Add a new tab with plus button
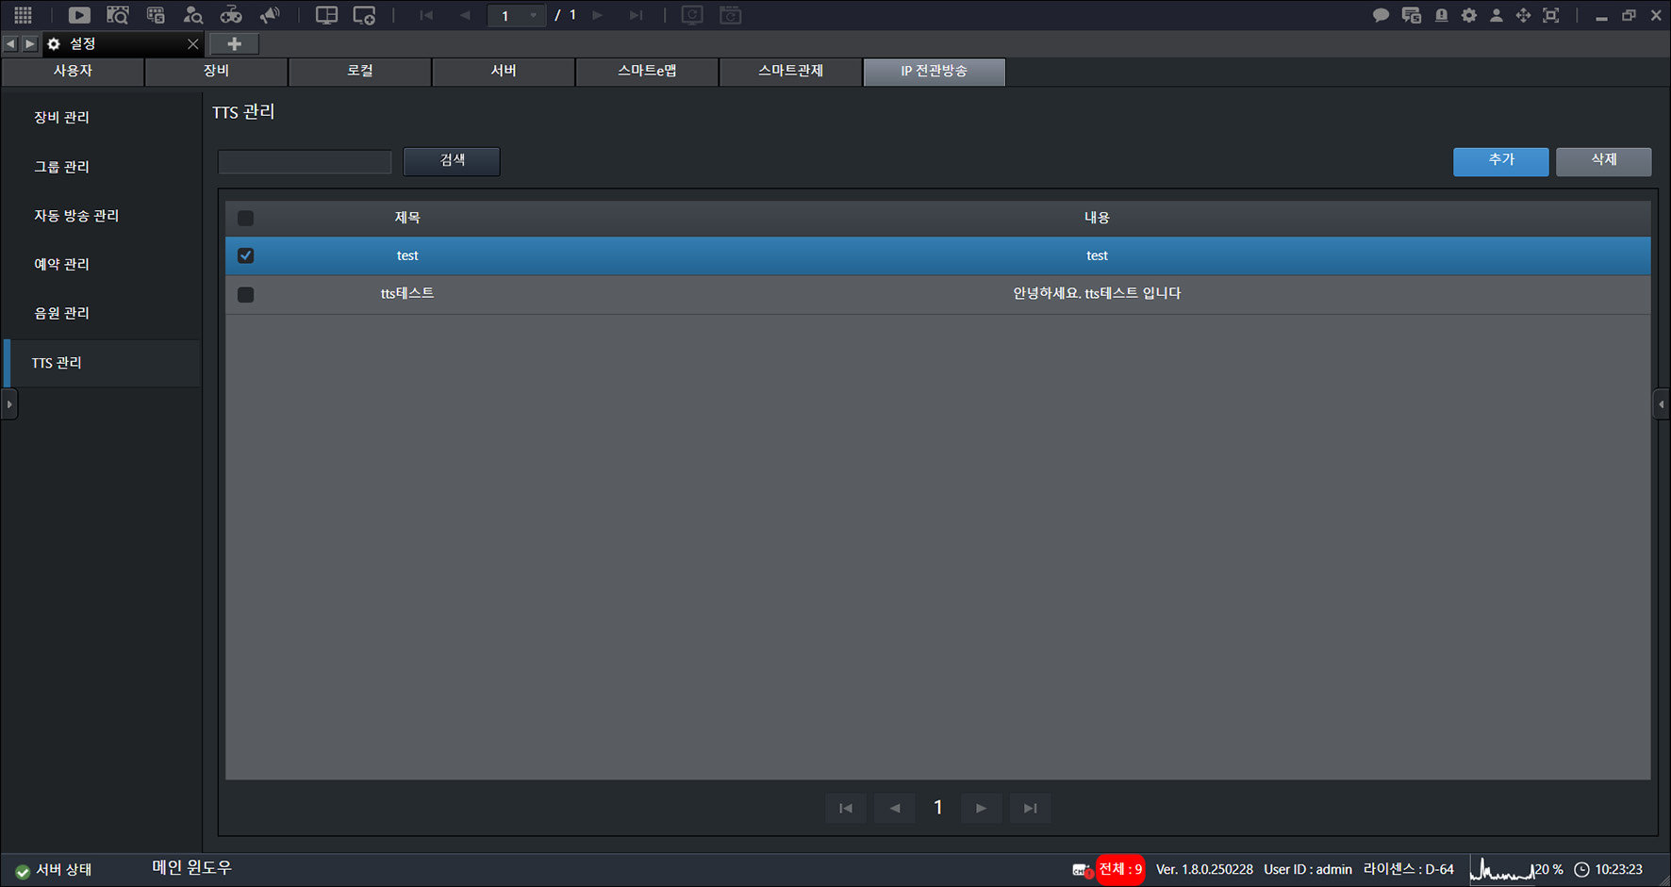1671x887 pixels. click(234, 43)
